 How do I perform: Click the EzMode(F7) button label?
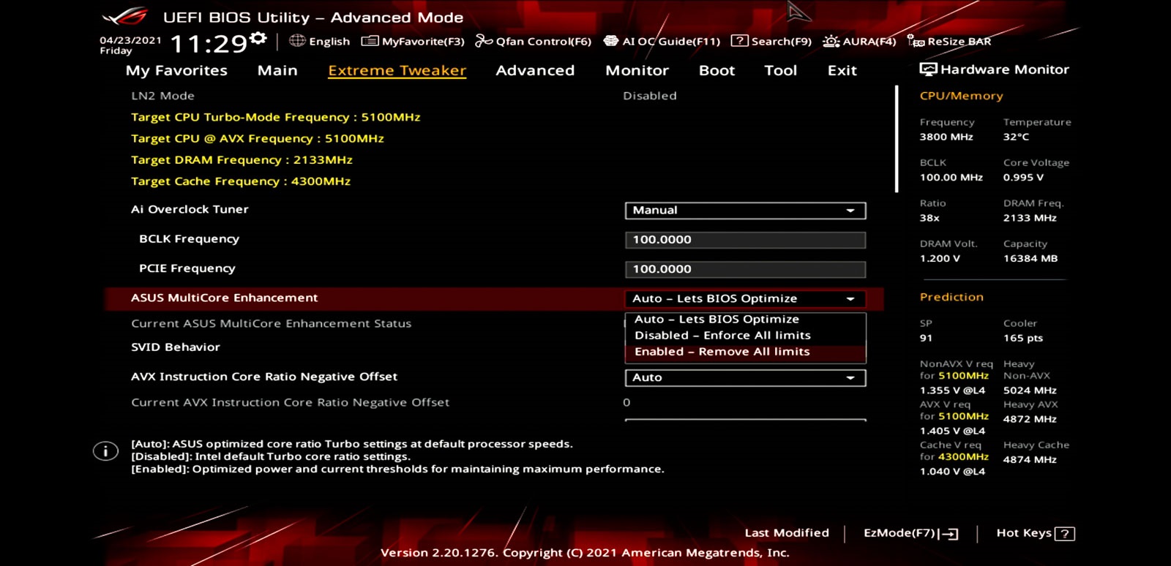(x=899, y=533)
